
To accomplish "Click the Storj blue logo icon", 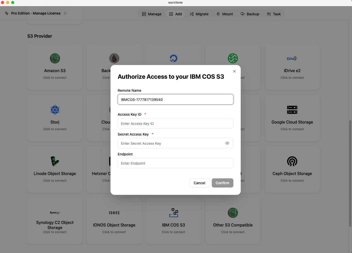I will pos(55,110).
